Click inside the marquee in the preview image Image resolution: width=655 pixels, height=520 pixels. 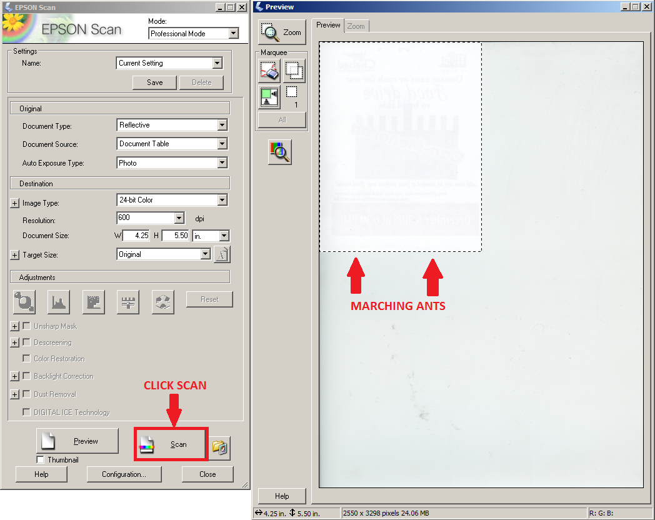click(x=400, y=147)
